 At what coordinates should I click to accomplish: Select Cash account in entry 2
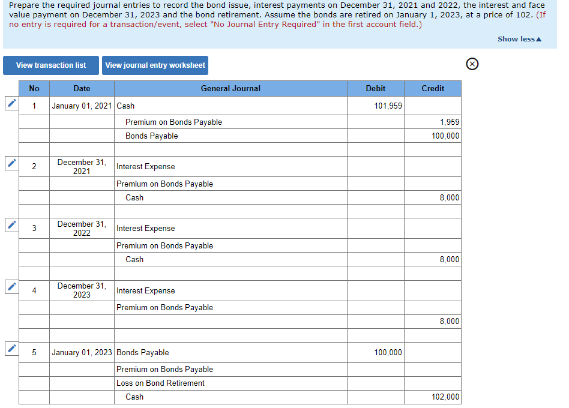(x=230, y=197)
